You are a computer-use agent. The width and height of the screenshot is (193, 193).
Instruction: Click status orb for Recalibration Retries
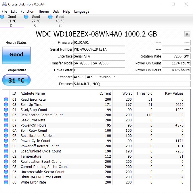click(x=6, y=135)
